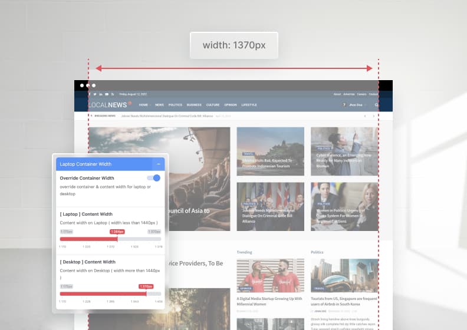Screen dimensions: 467x330
Task: Click next arrow on breaking news ticker
Action: point(373,116)
